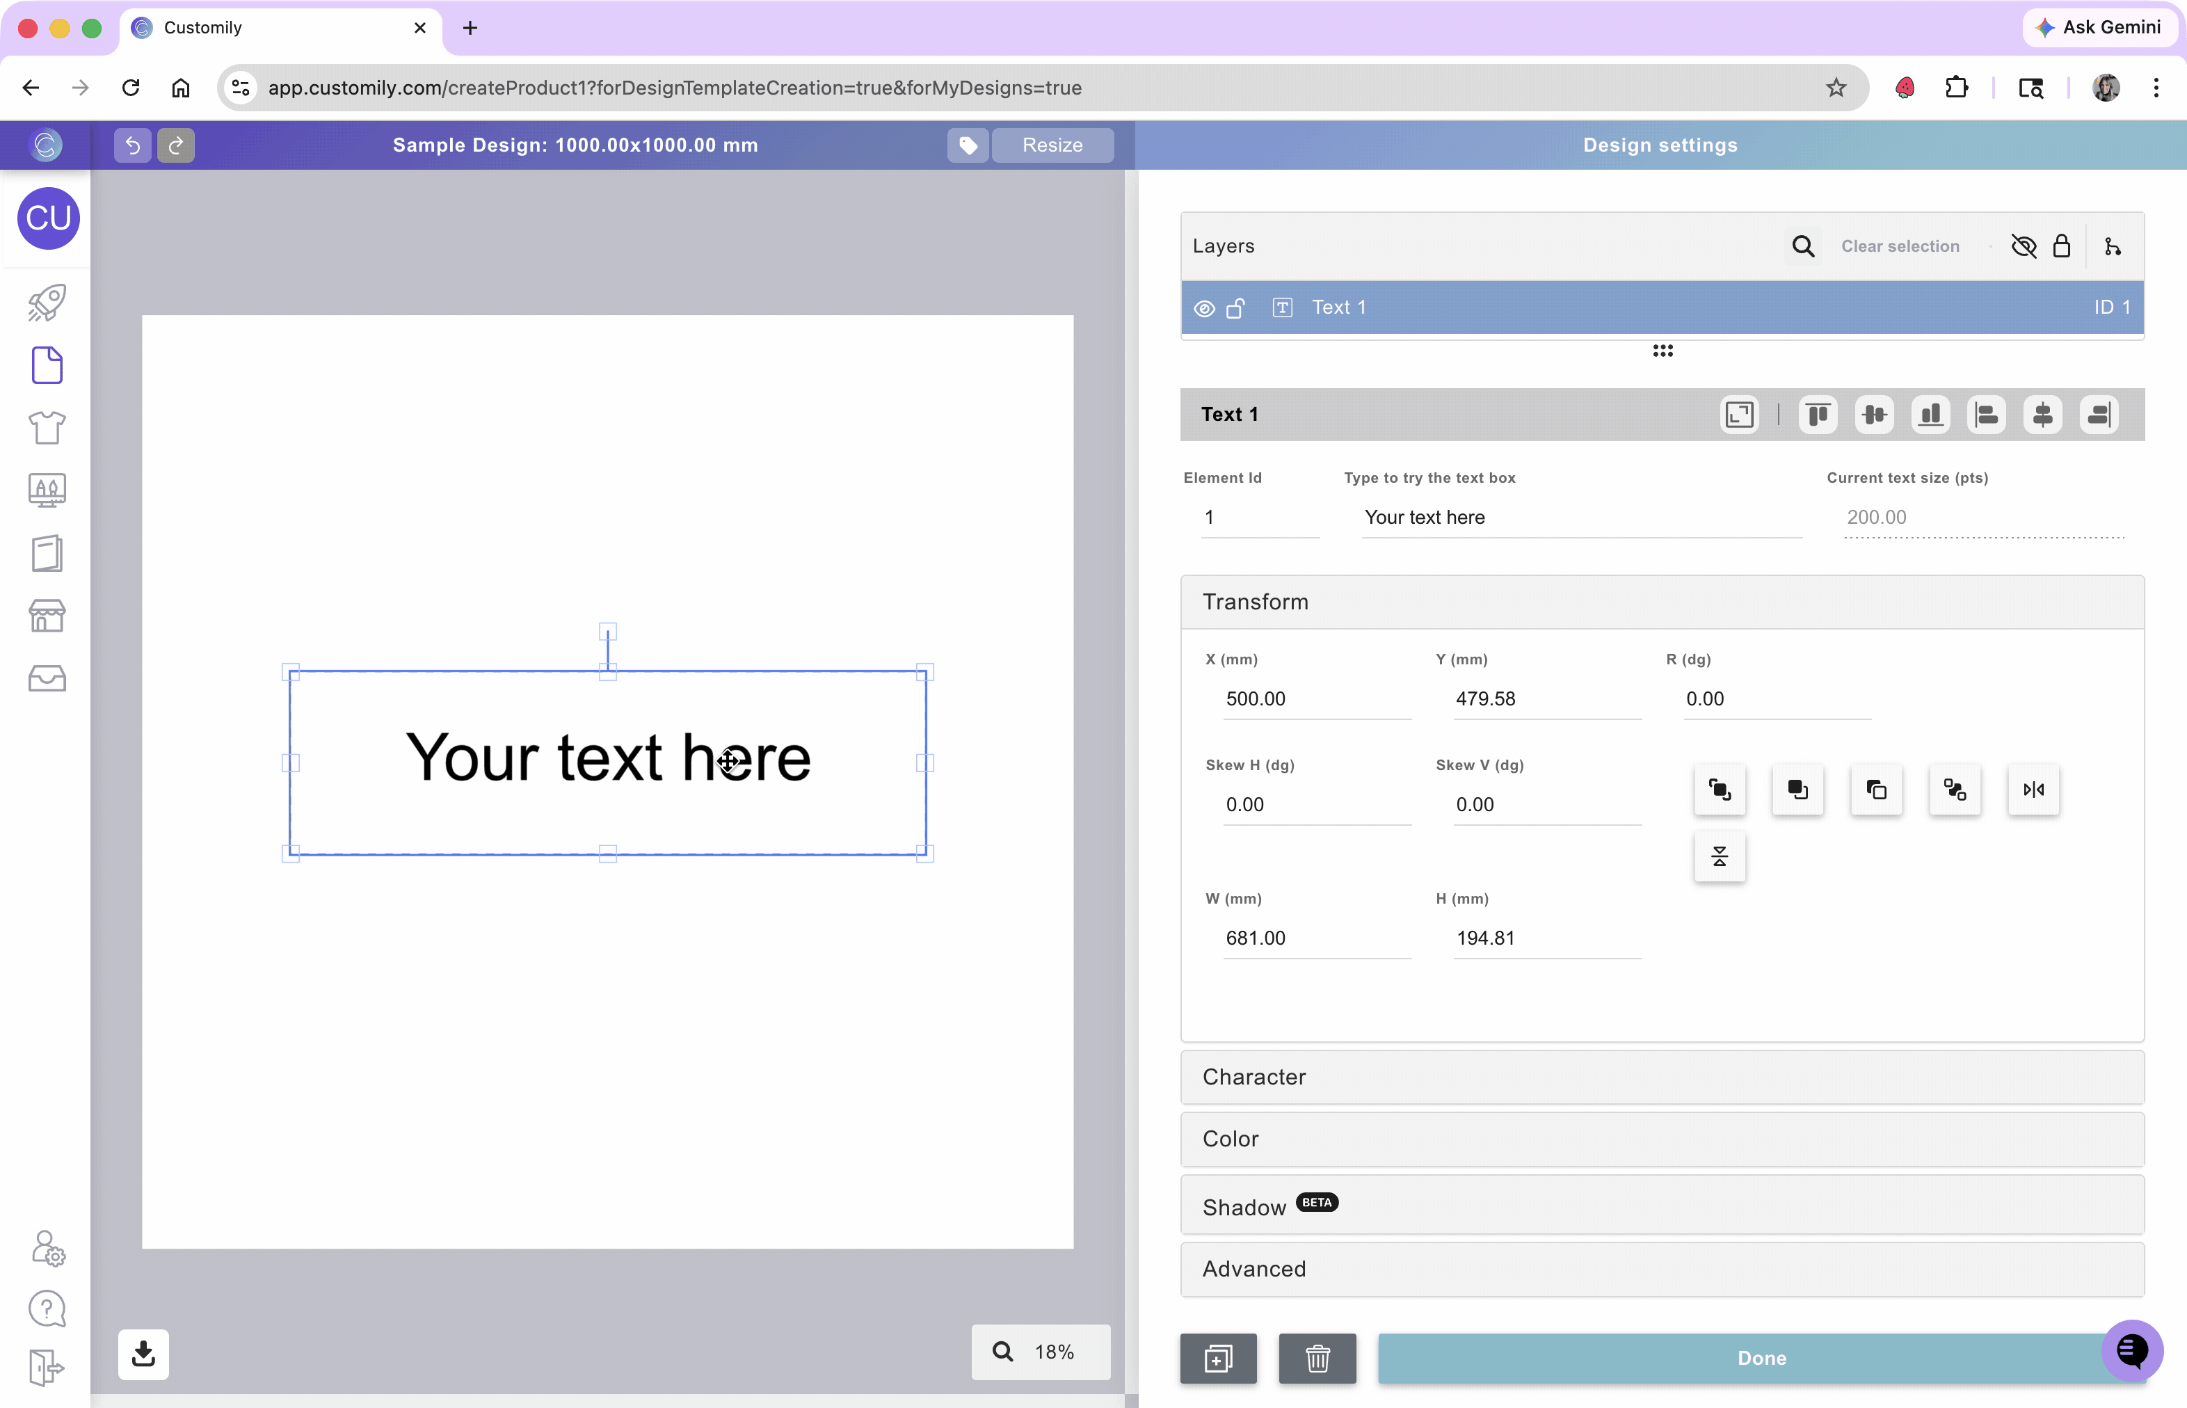Click the duplicate element button
The image size is (2187, 1408).
(x=1219, y=1359)
